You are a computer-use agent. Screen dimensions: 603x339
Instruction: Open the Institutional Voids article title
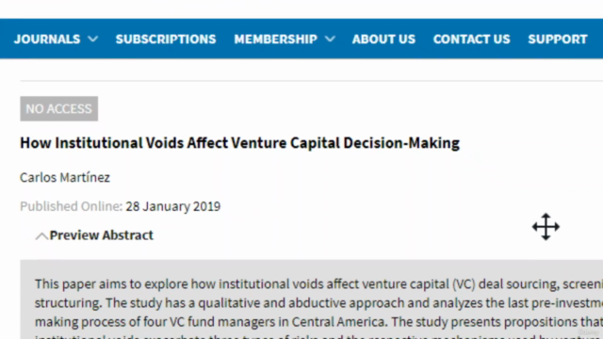pos(239,143)
